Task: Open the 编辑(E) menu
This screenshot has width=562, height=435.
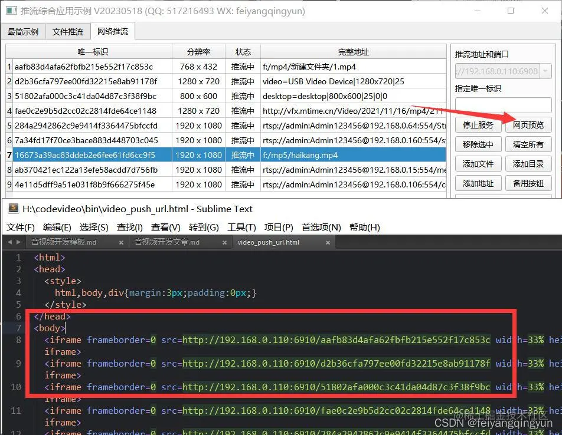Action: click(57, 227)
